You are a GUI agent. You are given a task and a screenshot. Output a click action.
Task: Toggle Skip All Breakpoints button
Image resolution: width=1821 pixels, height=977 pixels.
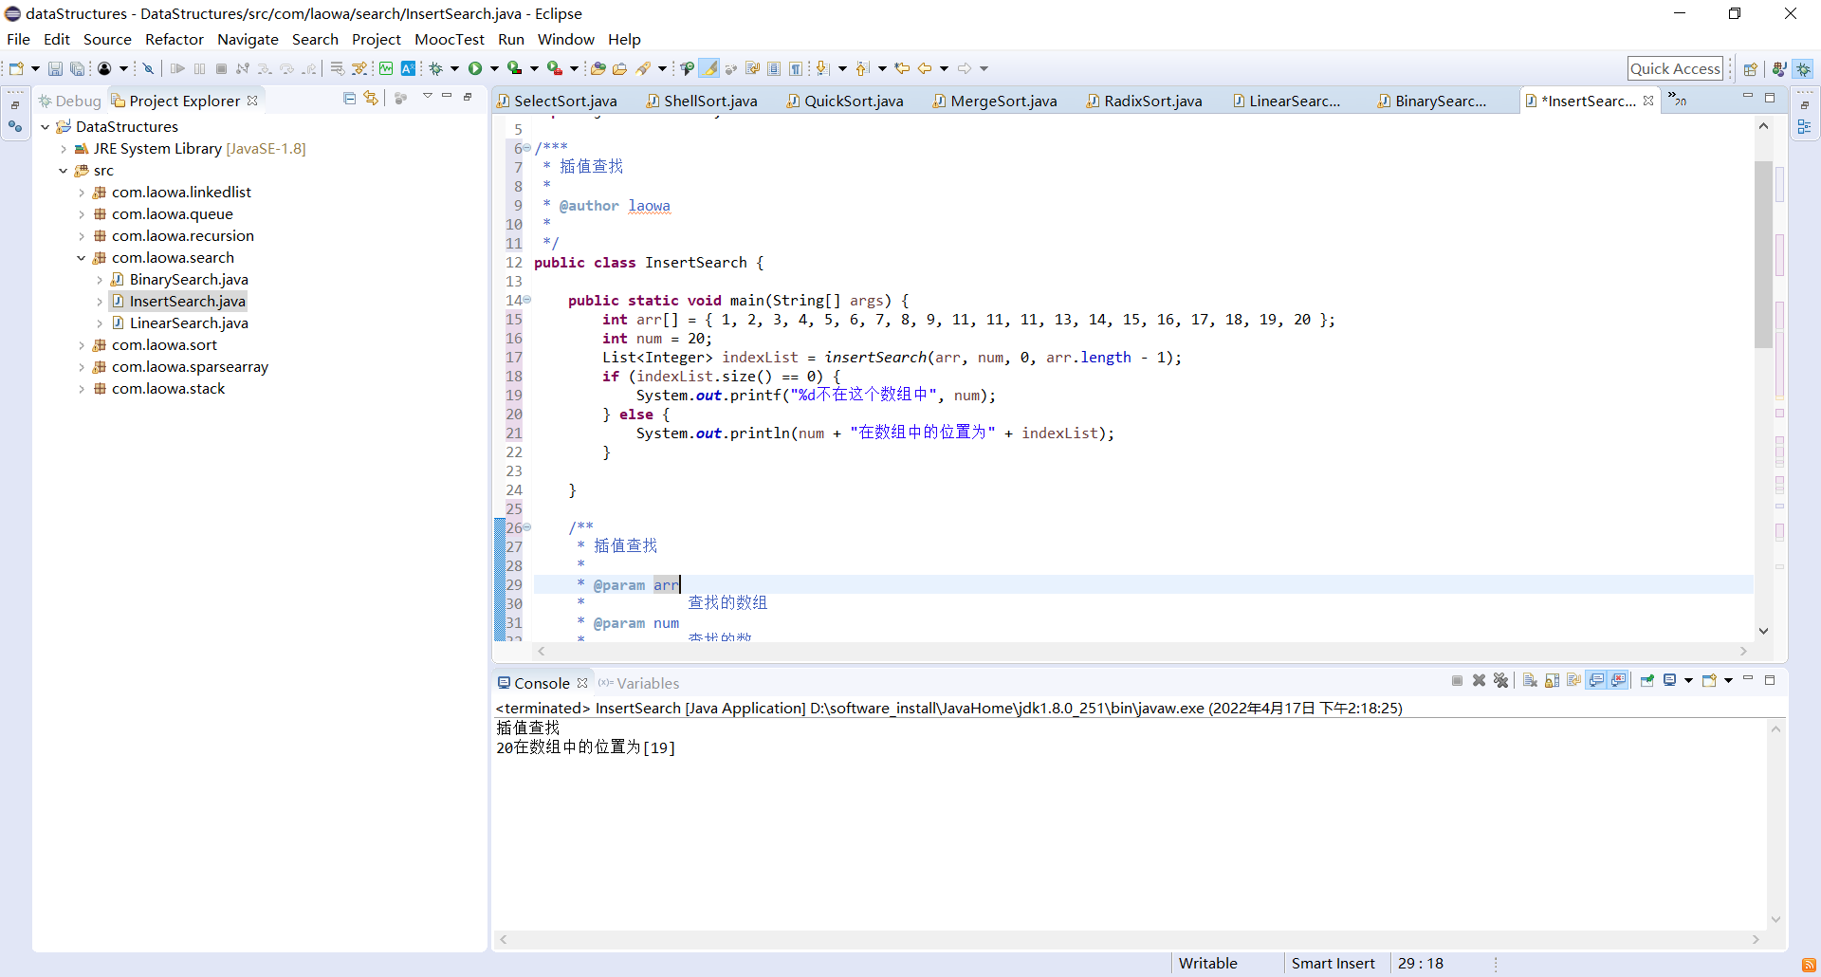(x=148, y=68)
